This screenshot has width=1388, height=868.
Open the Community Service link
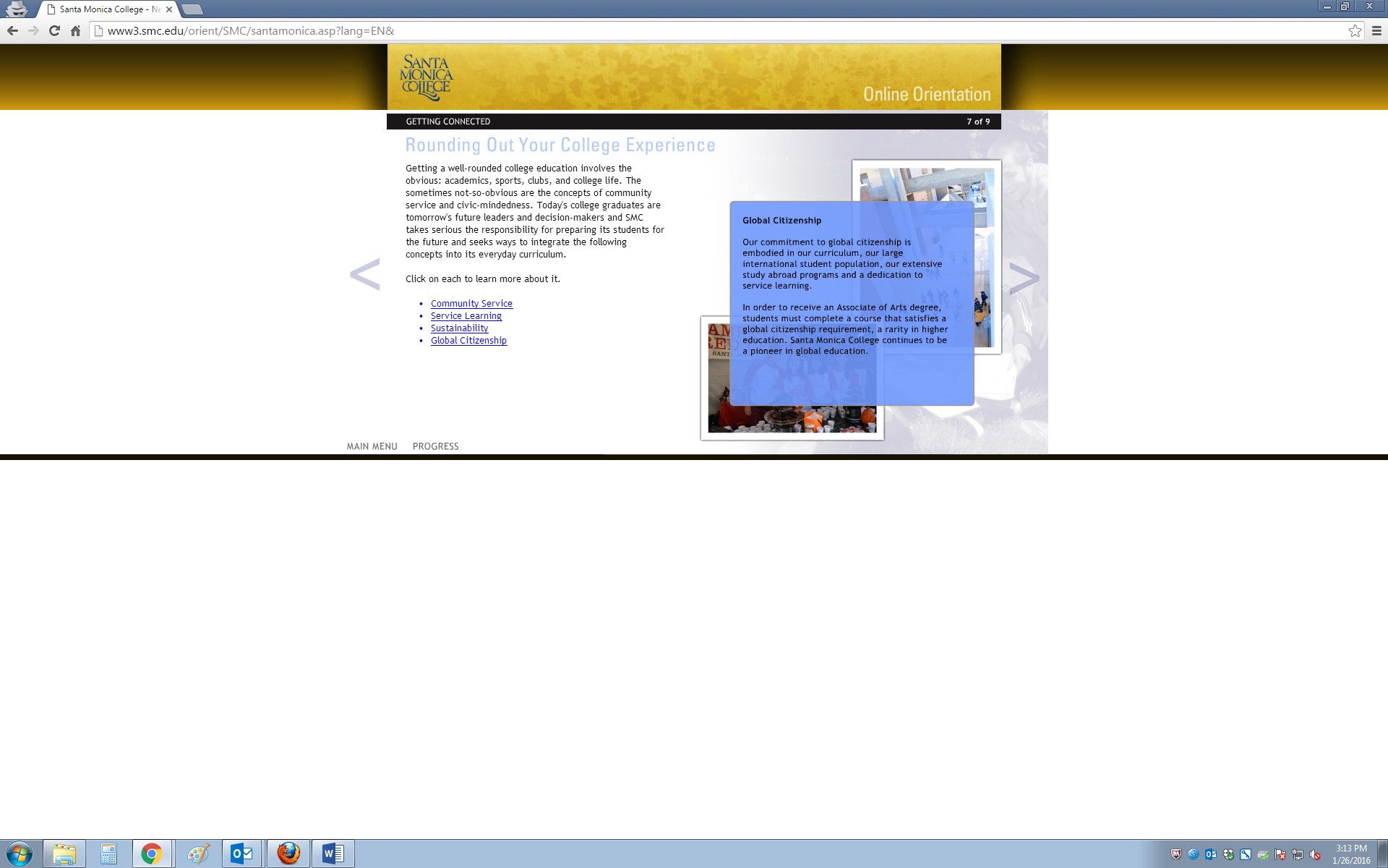tap(471, 304)
